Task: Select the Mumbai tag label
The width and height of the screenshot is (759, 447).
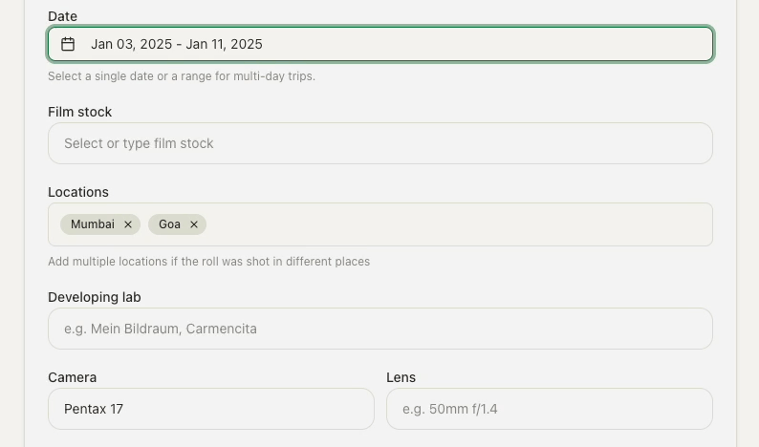Action: click(92, 224)
